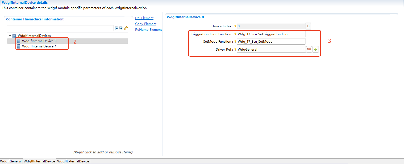Click the green plus icon beside Driver Ref

click(x=315, y=49)
